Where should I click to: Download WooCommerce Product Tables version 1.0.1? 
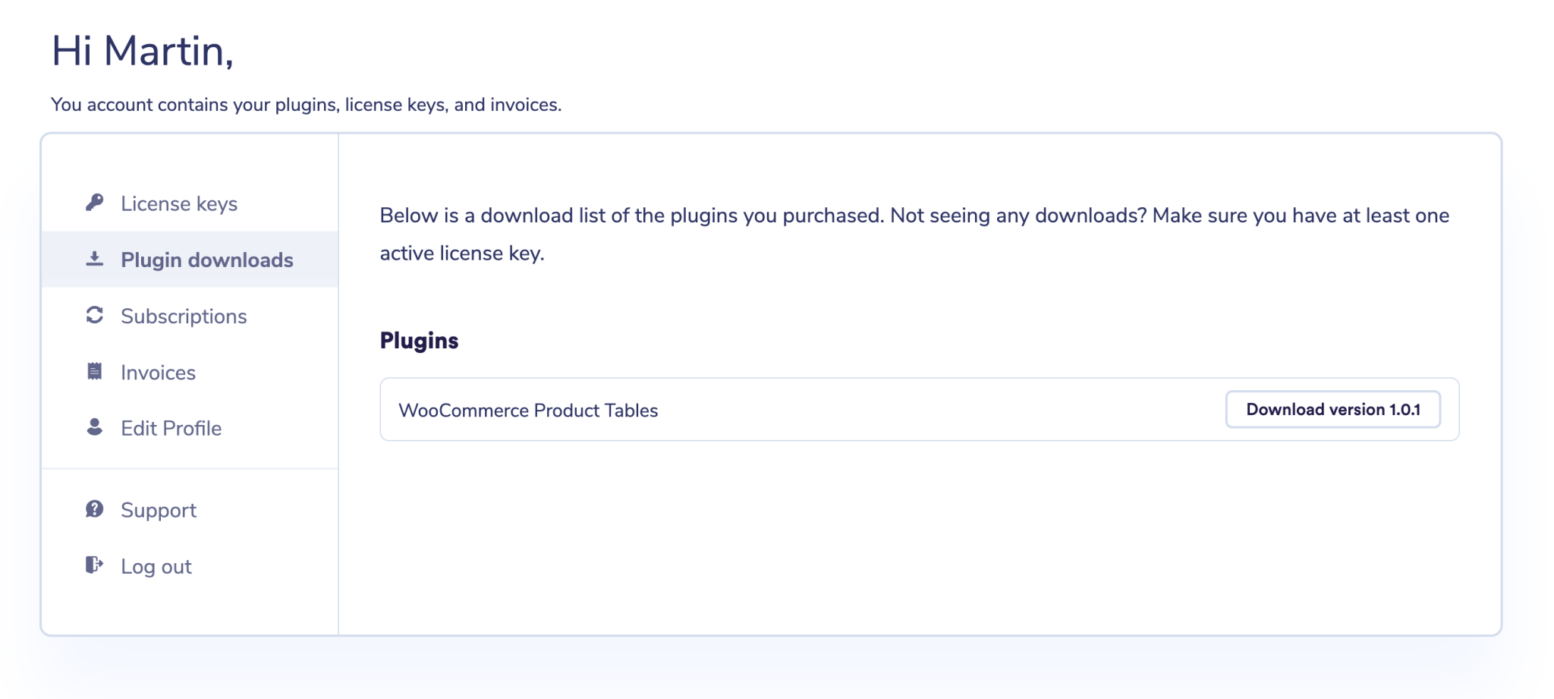tap(1333, 409)
